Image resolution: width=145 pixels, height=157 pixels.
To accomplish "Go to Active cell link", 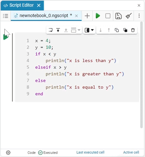I will click(131, 152).
